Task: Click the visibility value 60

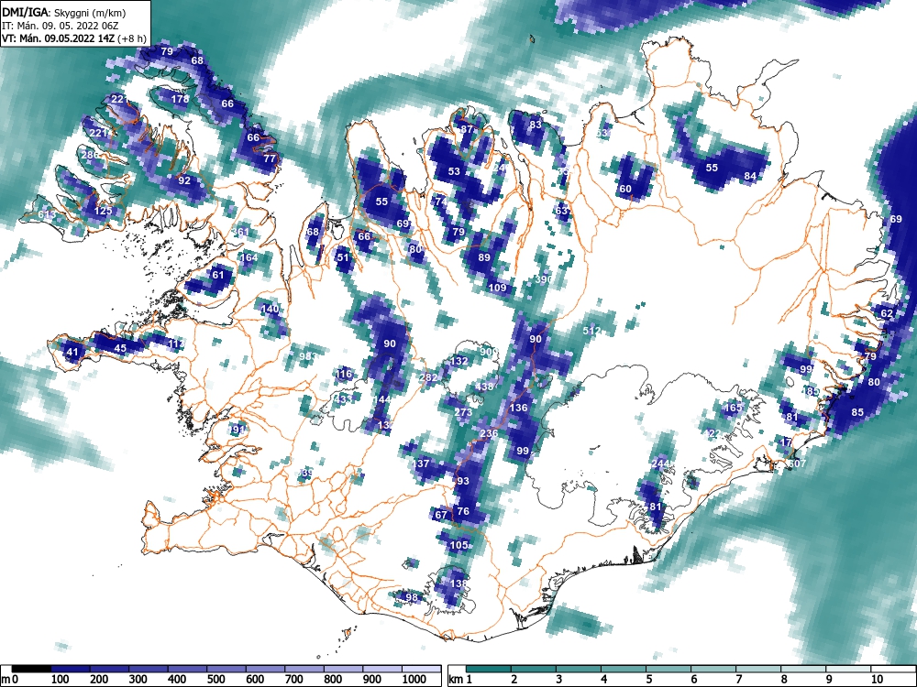Action: pos(625,189)
